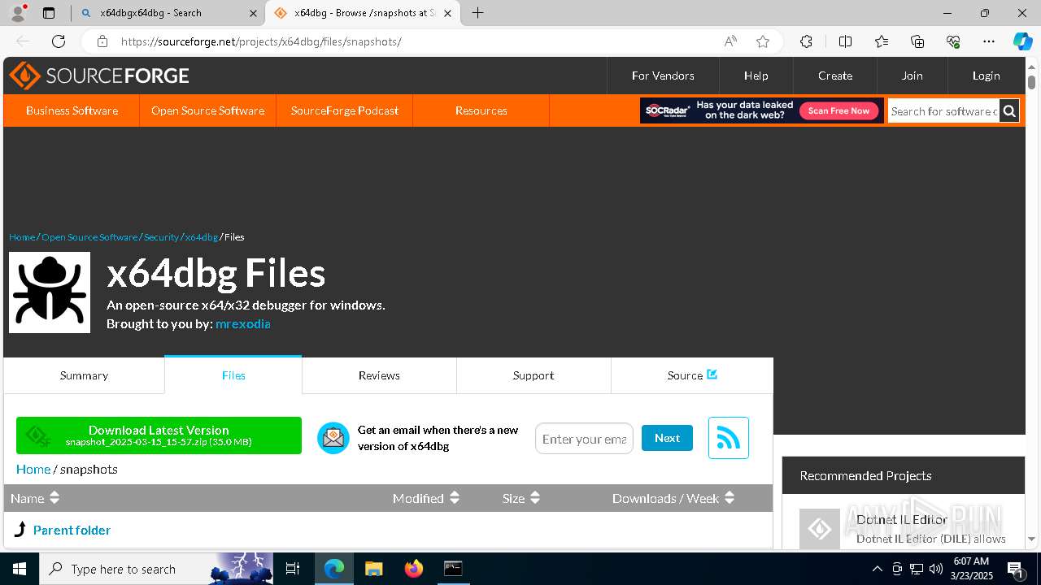The image size is (1041, 585).
Task: Click Download Latest Version button
Action: [x=159, y=435]
